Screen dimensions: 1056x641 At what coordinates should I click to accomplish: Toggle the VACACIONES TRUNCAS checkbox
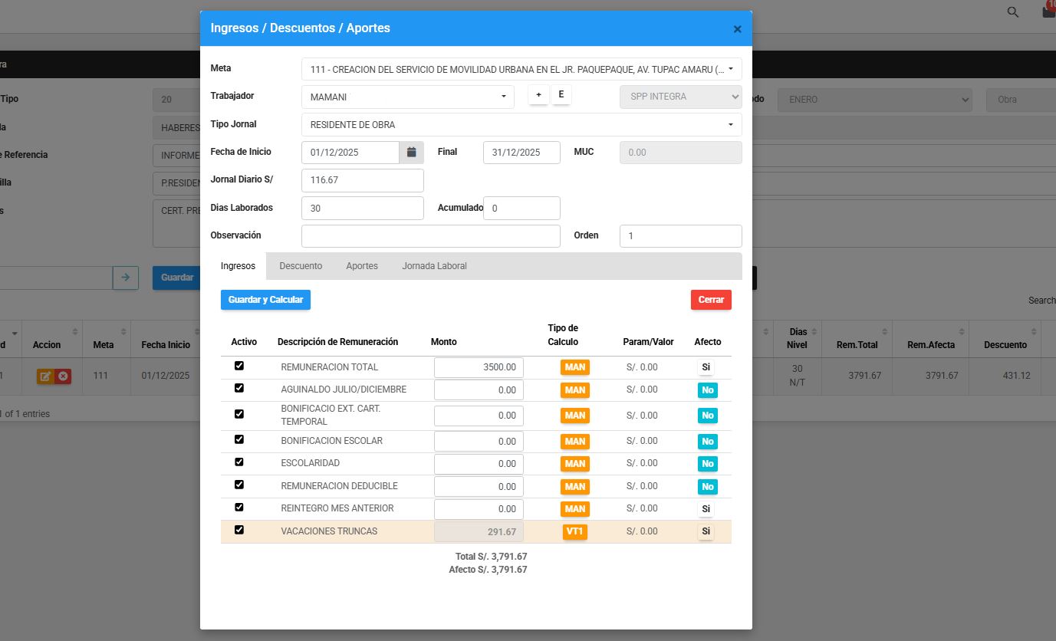[239, 530]
